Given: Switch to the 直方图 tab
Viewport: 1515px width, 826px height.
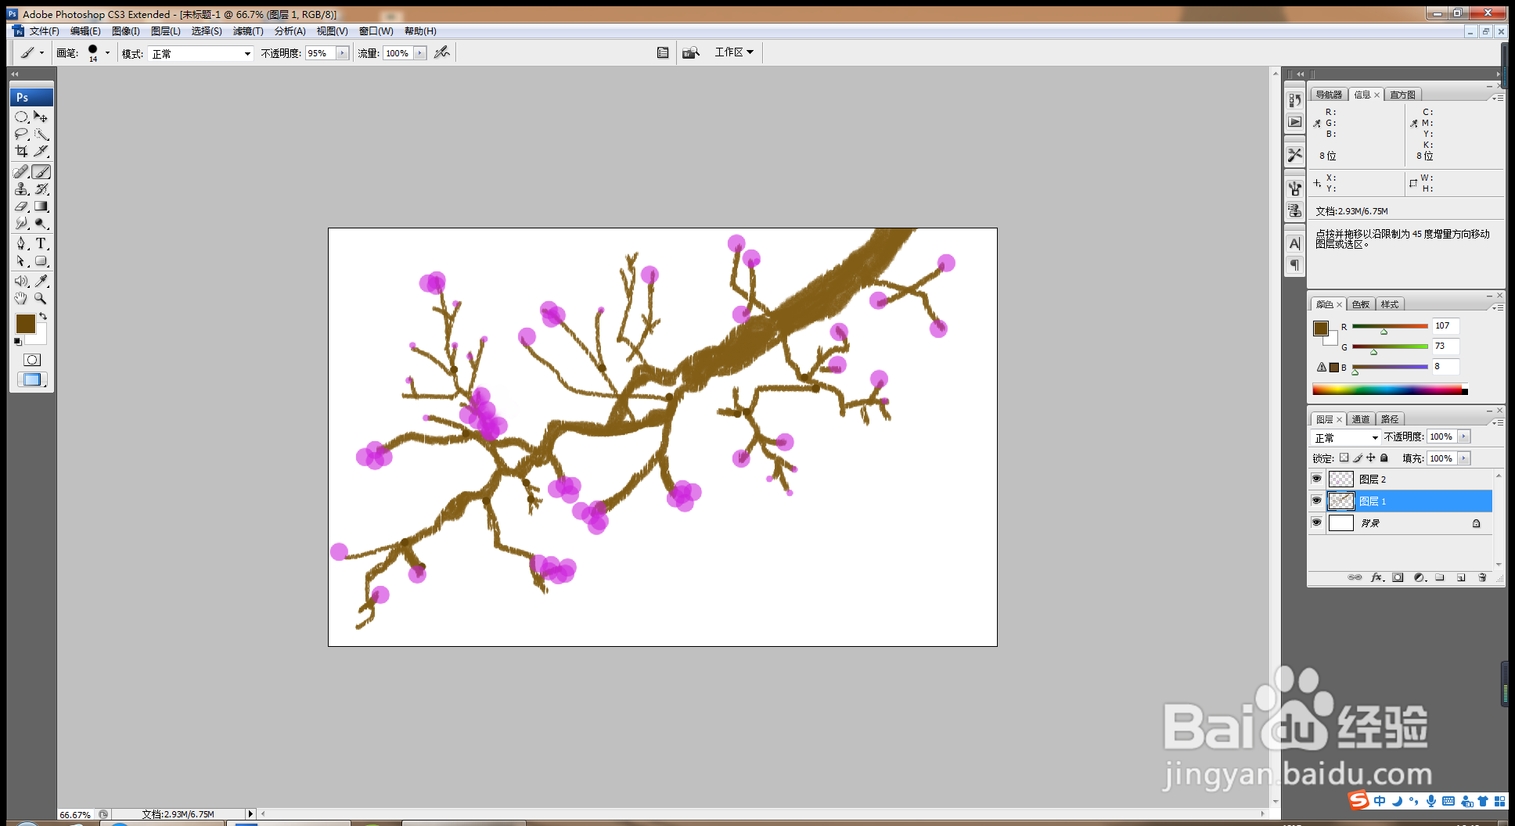Looking at the screenshot, I should point(1402,95).
